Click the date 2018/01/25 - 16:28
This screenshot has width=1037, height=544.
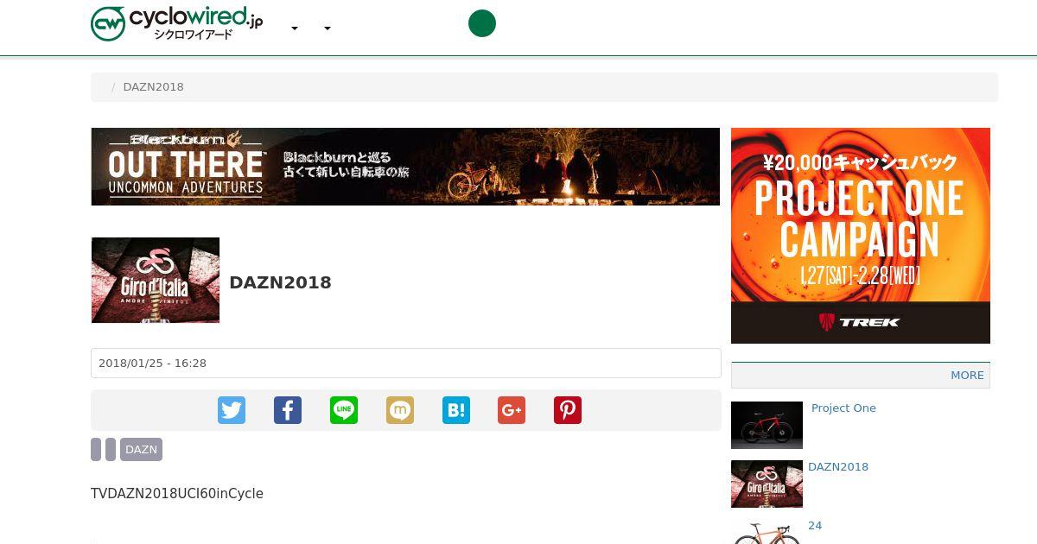click(x=152, y=364)
